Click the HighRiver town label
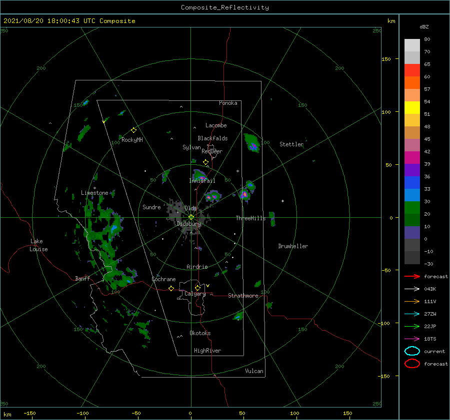450x420 pixels. pyautogui.click(x=207, y=351)
